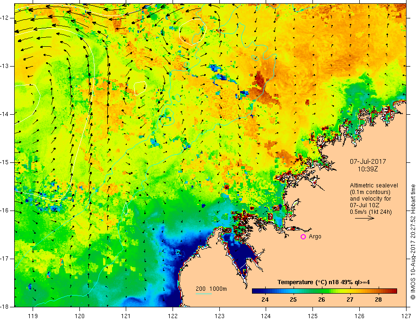Click the '07-Jul 10Z' legend line
This screenshot has height=321, width=416.
tap(364, 205)
